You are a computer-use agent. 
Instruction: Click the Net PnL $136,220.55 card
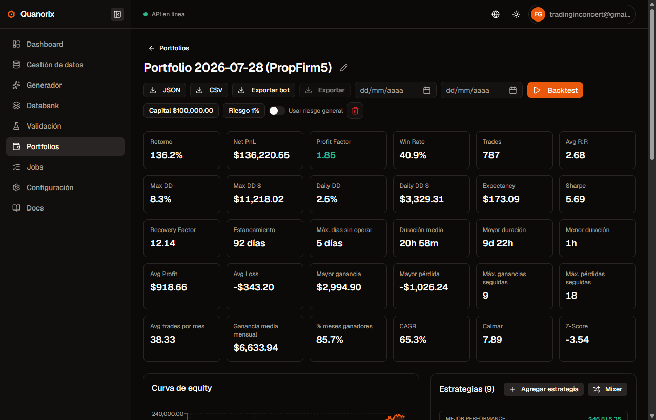click(x=265, y=150)
